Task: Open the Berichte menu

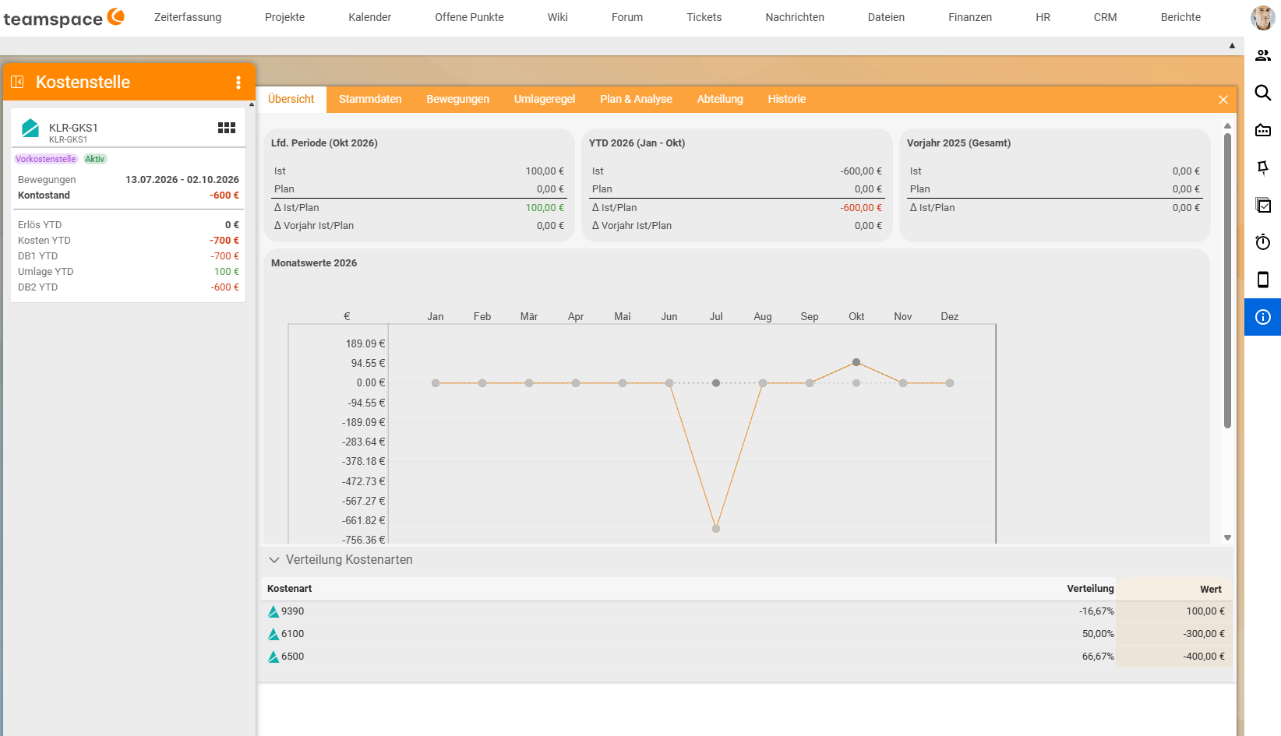Action: tap(1180, 17)
